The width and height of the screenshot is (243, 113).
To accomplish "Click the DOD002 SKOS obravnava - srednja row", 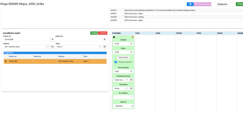I will pyautogui.click(x=177, y=17).
